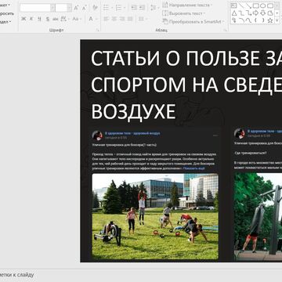282x282 pixels.
Task: Select triangle shape
Action: coord(234,13)
